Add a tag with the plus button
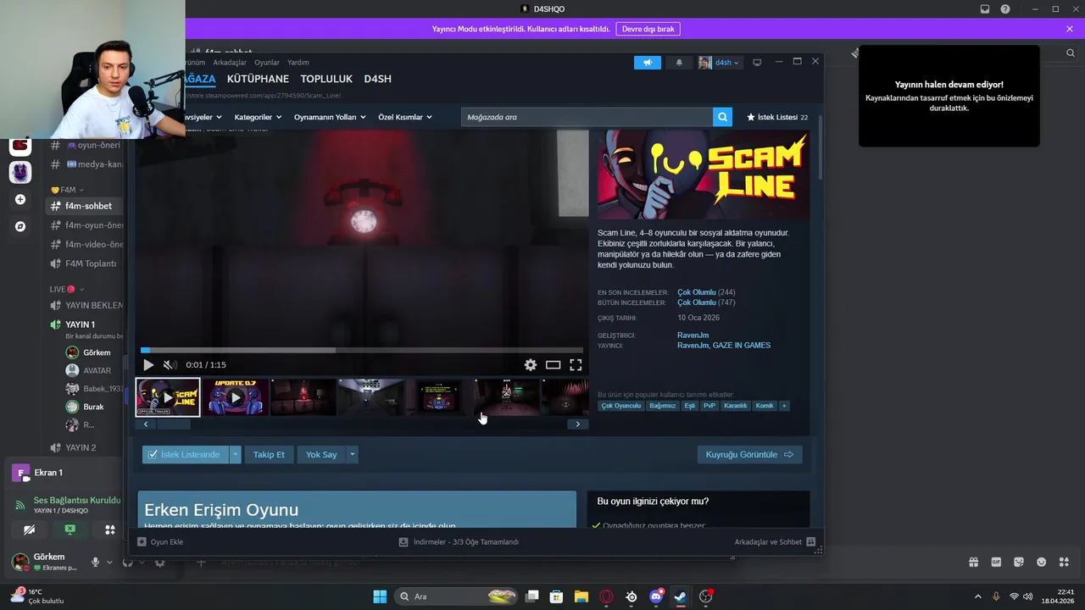 pos(784,406)
